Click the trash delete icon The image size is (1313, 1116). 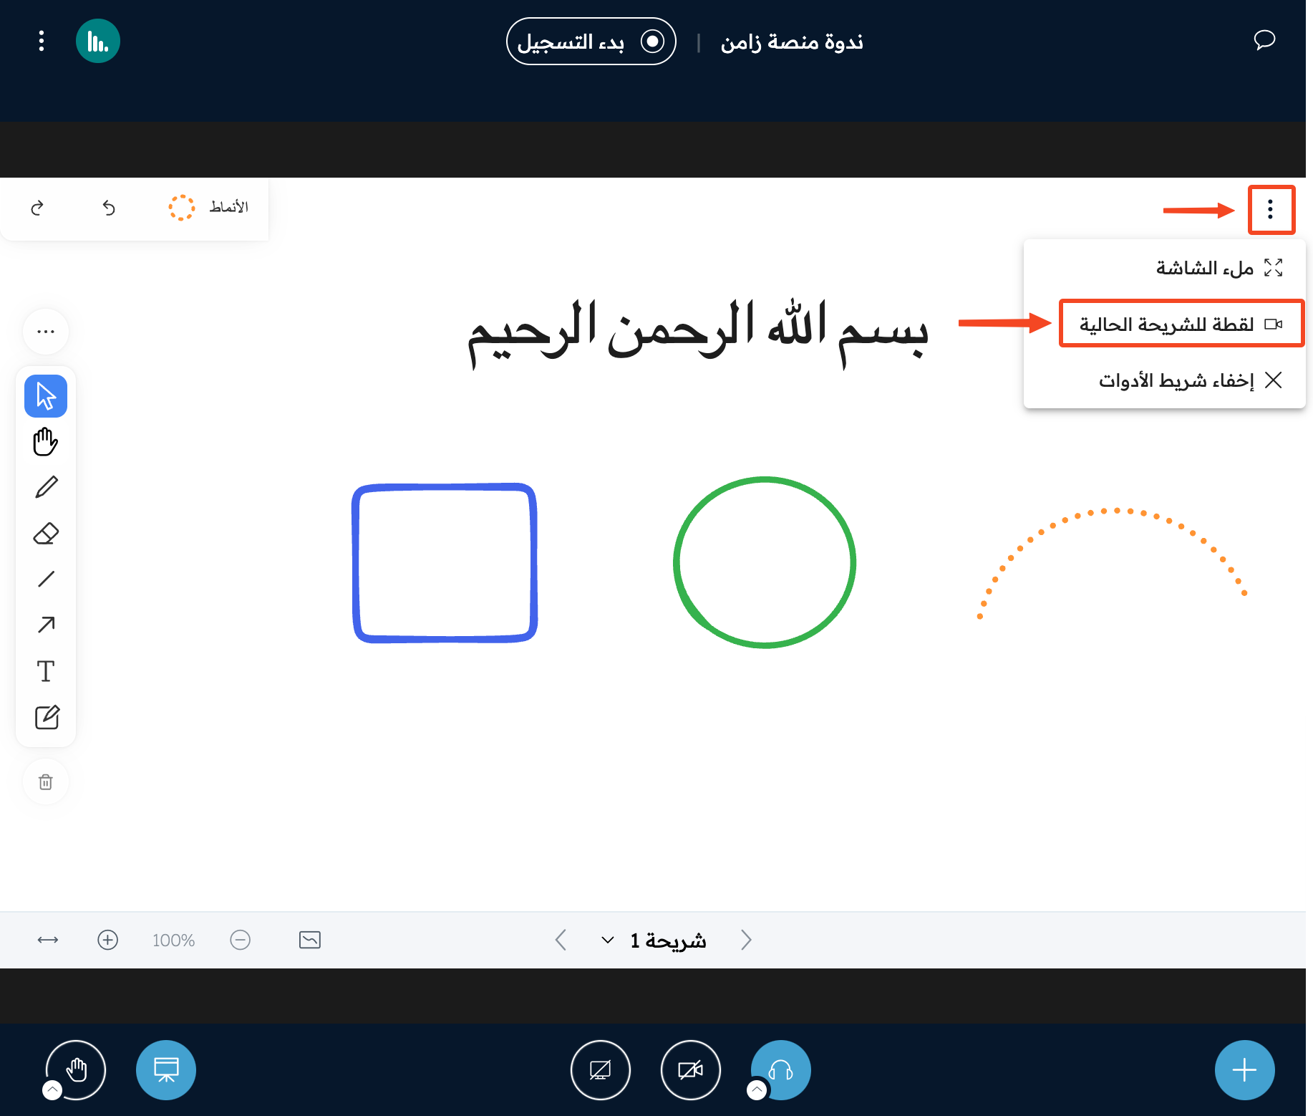click(x=46, y=781)
